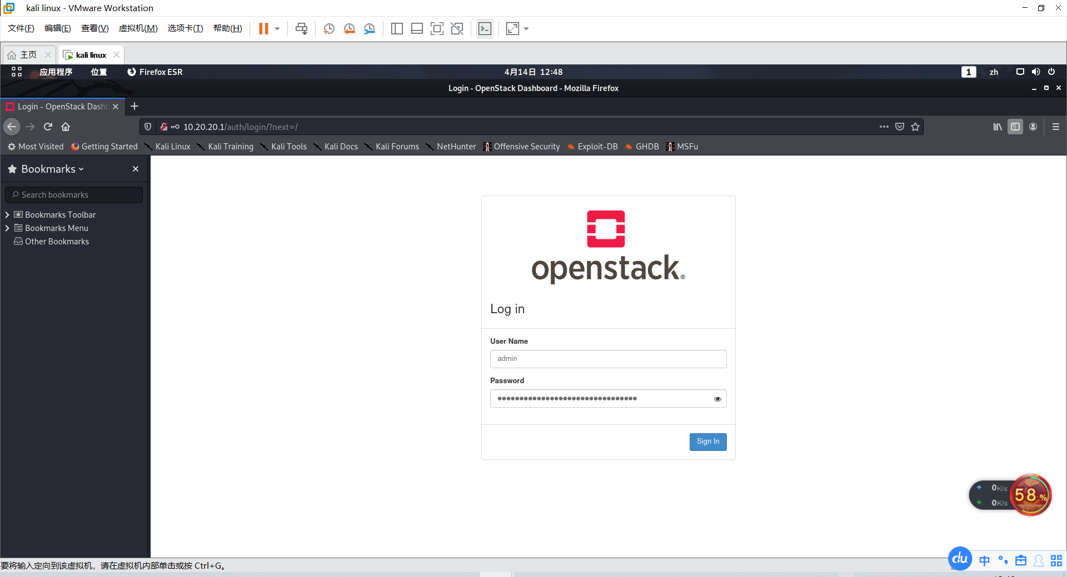Click the shield tracking protection icon
The image size is (1067, 577).
click(x=147, y=127)
